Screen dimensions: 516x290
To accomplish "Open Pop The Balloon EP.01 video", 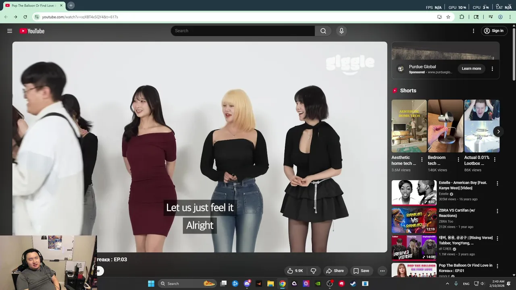I will click(414, 270).
